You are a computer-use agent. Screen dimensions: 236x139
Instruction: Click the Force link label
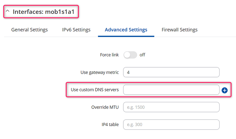(109, 55)
